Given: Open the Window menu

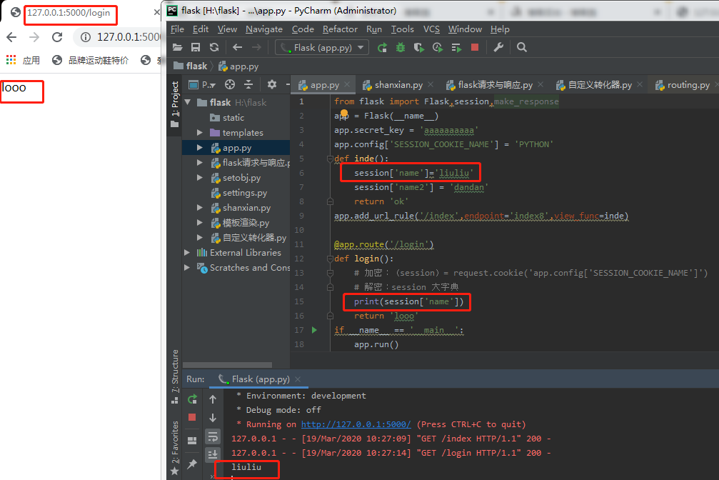Looking at the screenshot, I should [465, 29].
